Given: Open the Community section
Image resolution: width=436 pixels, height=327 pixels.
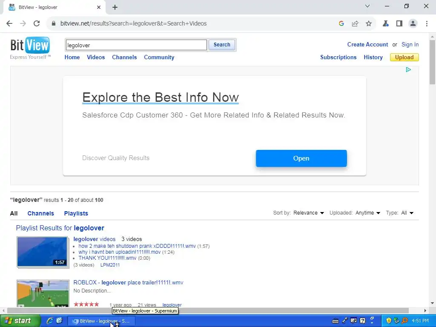Looking at the screenshot, I should coord(159,57).
